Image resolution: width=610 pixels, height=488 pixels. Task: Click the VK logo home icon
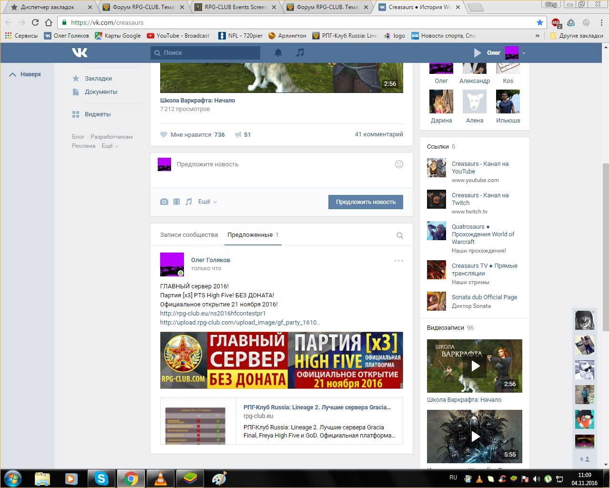click(x=80, y=52)
